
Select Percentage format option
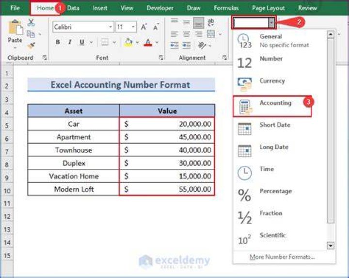tap(279, 195)
